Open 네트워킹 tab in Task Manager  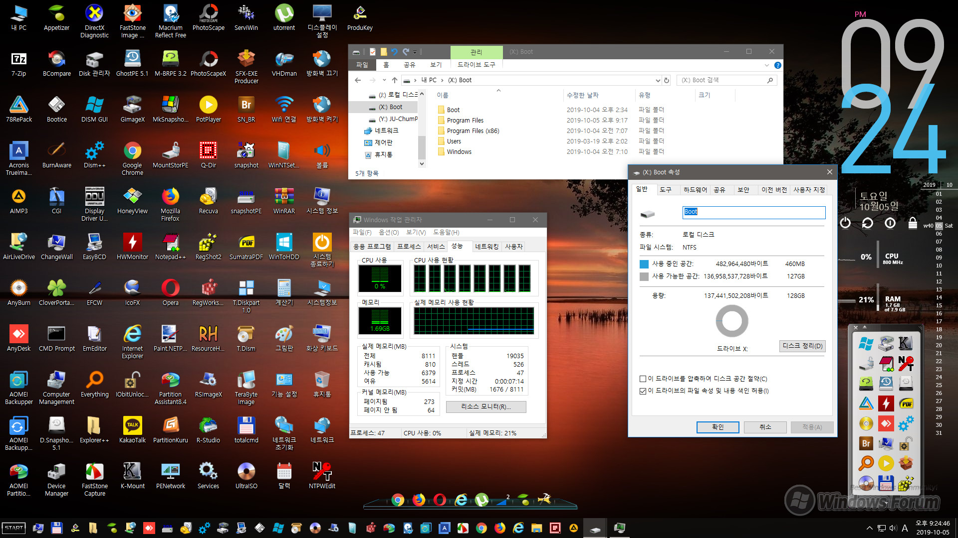click(486, 247)
